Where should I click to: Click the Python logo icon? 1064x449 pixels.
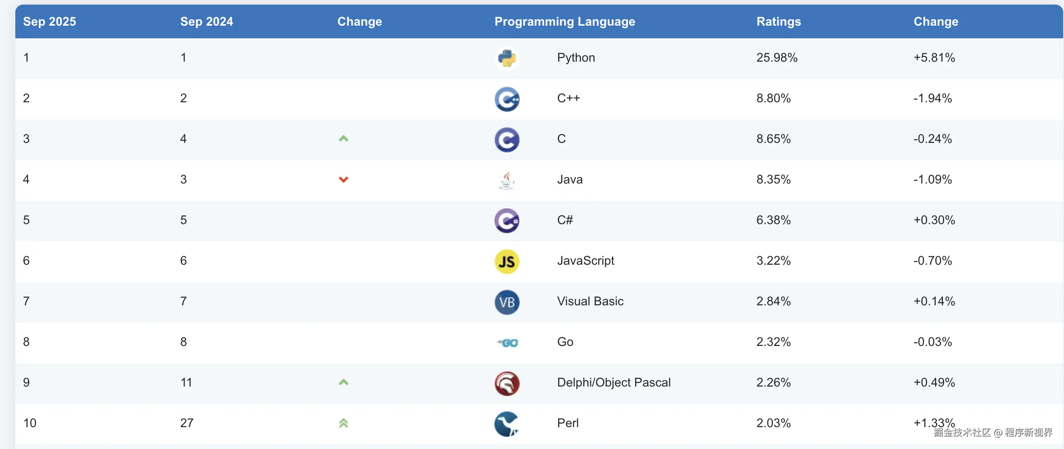(506, 58)
